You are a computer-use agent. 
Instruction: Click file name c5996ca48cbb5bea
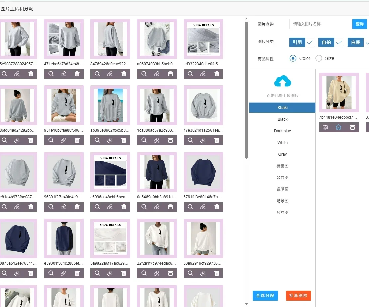tap(110, 197)
